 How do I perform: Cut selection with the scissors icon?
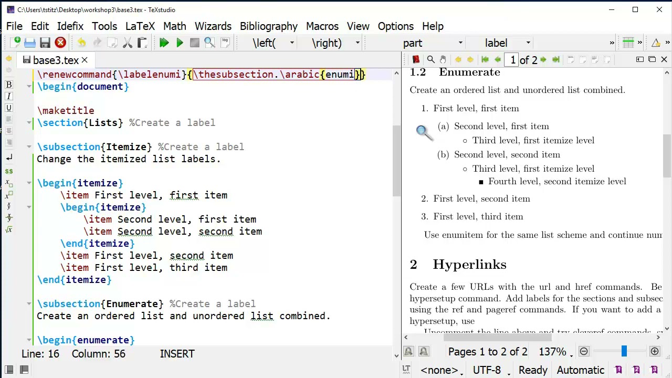(128, 43)
